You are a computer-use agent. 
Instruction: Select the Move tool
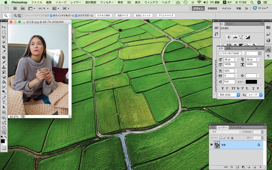(x=4, y=27)
